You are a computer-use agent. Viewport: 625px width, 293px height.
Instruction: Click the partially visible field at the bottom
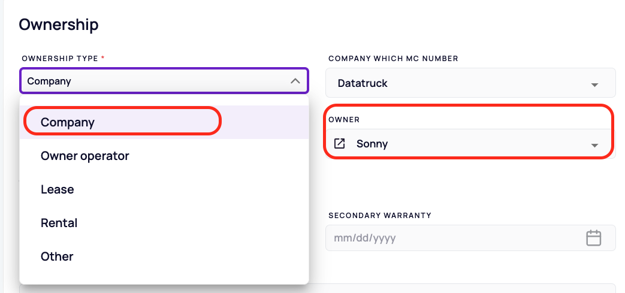[x=317, y=288]
